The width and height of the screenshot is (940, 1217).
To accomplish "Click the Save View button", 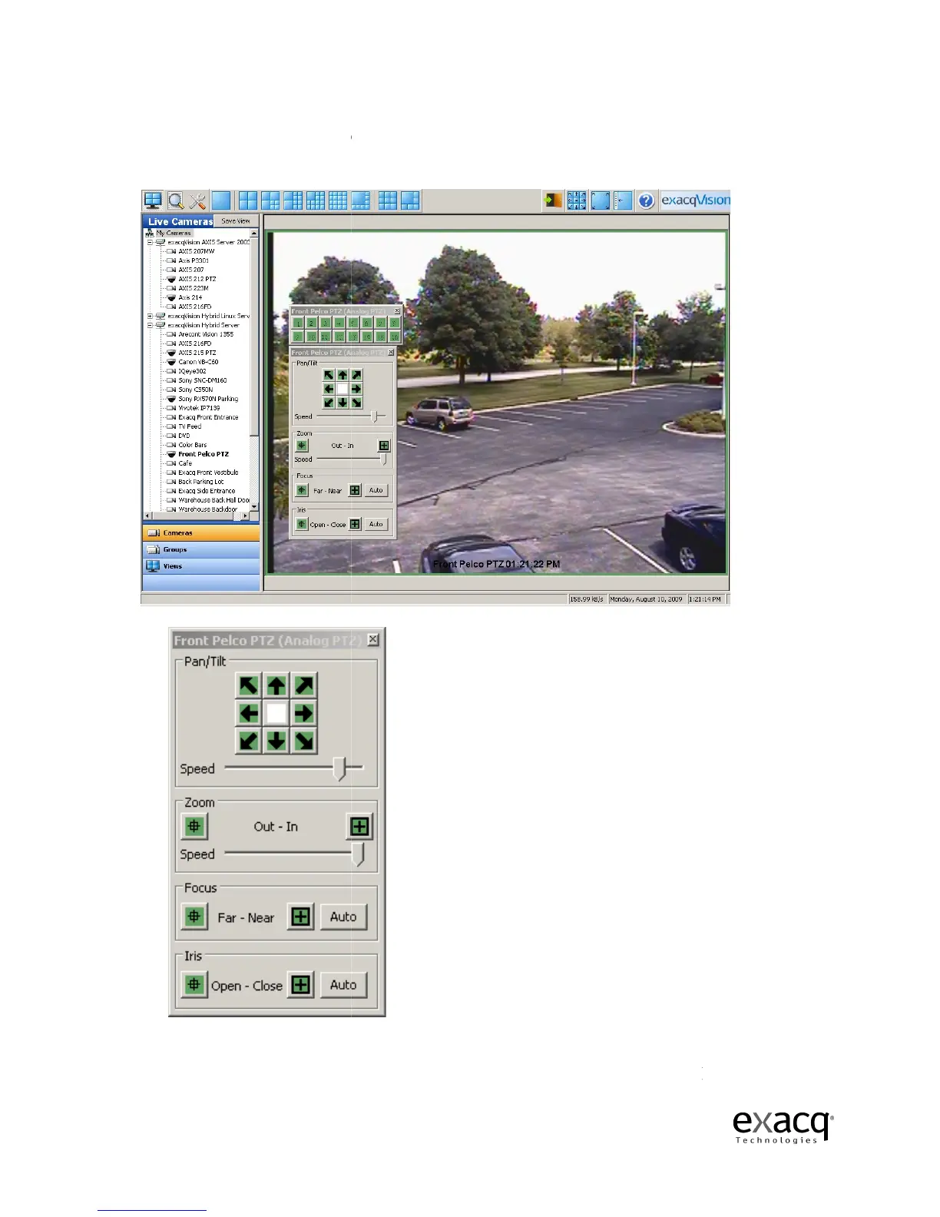I will point(235,221).
